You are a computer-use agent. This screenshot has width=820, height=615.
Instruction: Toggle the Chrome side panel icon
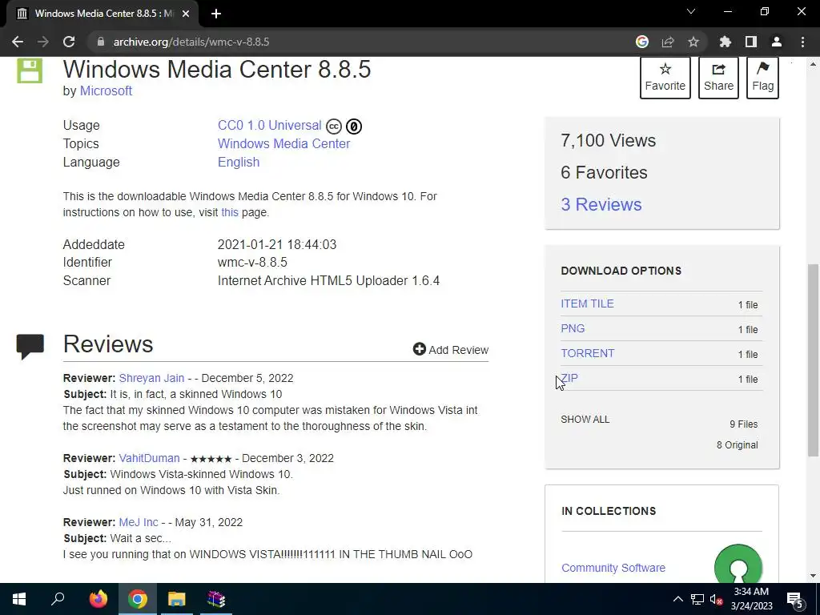[751, 42]
